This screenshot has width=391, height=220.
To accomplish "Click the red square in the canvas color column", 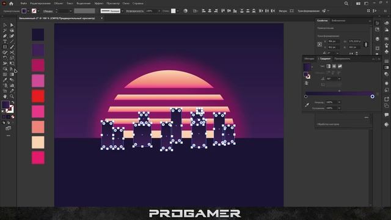I will [38, 97].
